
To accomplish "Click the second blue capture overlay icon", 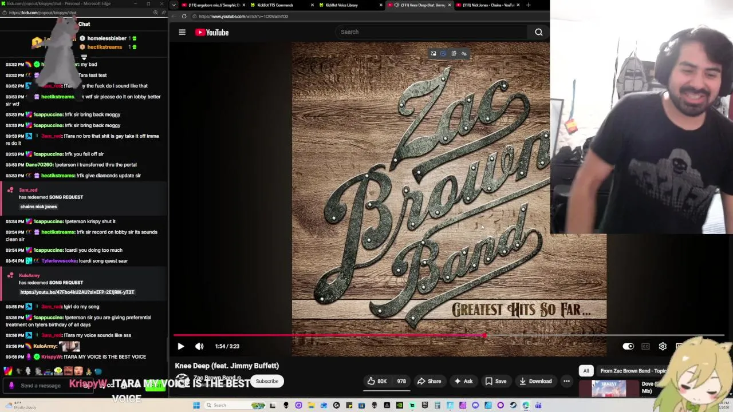I will click(443, 54).
